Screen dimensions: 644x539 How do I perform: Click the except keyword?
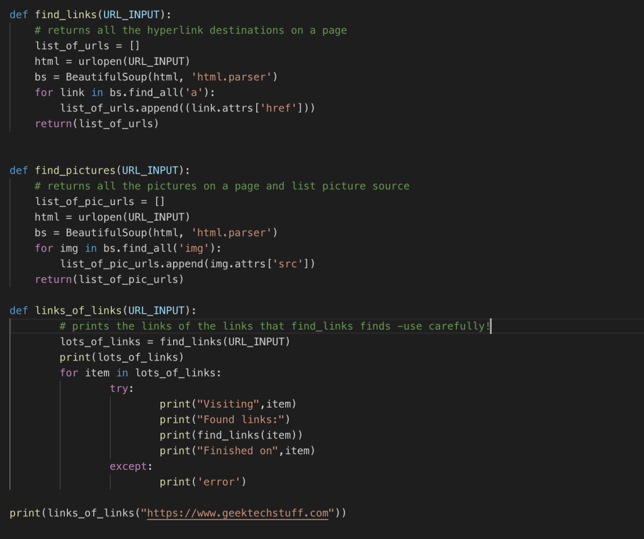click(x=127, y=466)
